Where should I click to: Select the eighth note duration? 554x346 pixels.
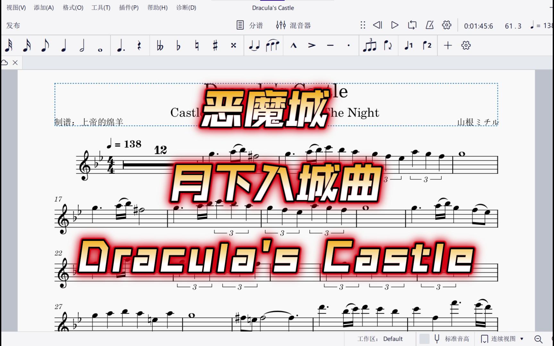pyautogui.click(x=45, y=45)
